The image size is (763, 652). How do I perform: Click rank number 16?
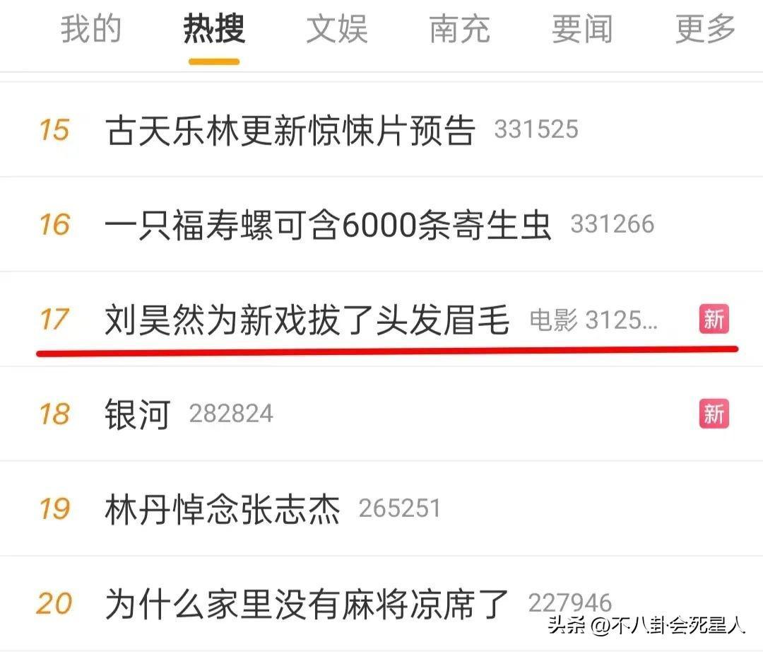[54, 225]
